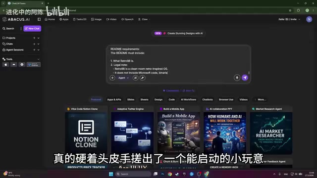The image size is (317, 178).
Task: Add a new Agent Session with plus
Action: pos(34,50)
